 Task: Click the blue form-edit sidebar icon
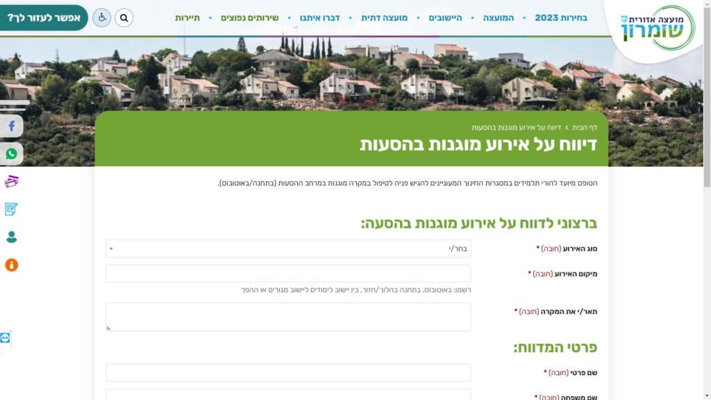coord(12,209)
